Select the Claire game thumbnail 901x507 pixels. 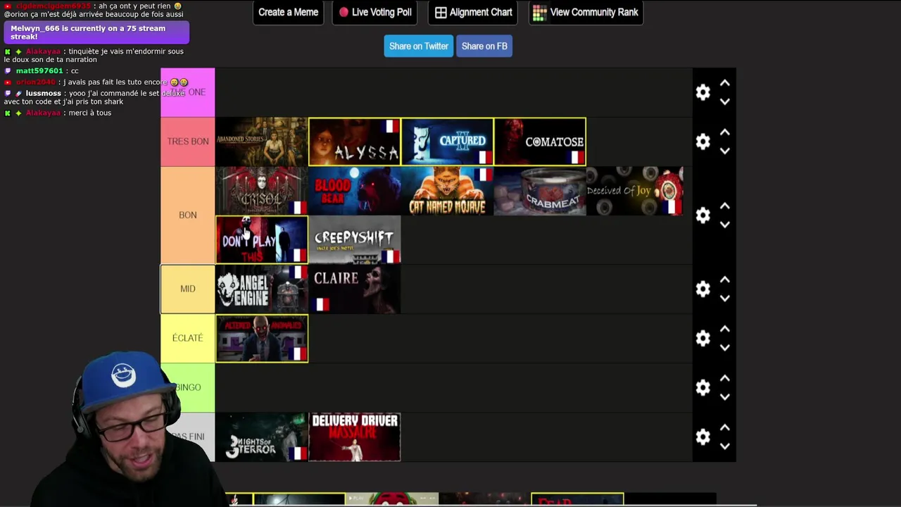tap(355, 289)
